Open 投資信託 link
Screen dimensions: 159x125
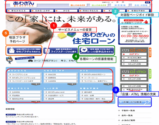click(x=61, y=78)
